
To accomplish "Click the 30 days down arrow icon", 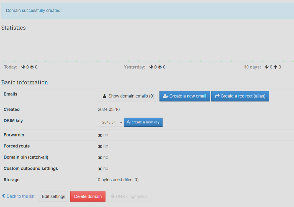I will (x=267, y=67).
